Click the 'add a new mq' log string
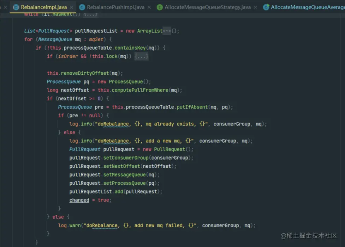The height and width of the screenshot is (247, 345). click(144, 141)
